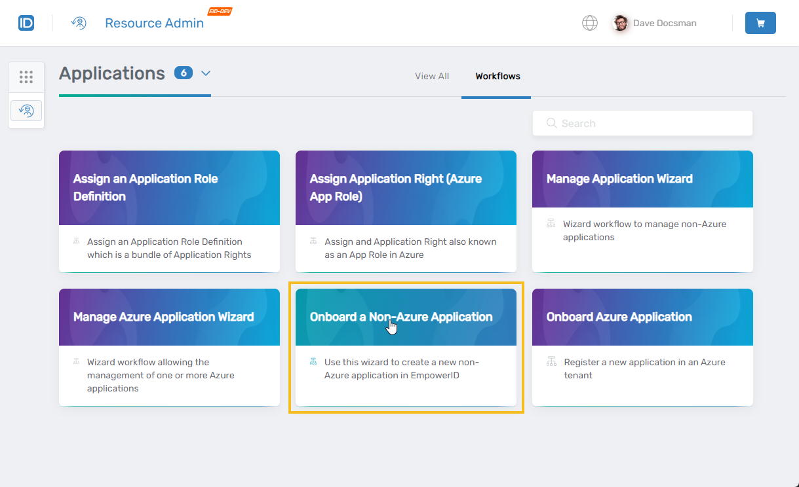Click the Resource Admin icon below the grid launcher

point(26,111)
